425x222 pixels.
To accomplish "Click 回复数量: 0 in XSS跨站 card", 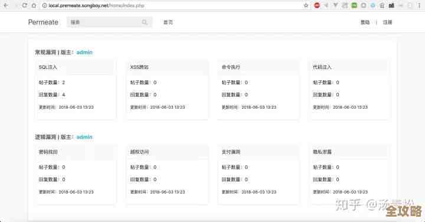I will pos(143,94).
